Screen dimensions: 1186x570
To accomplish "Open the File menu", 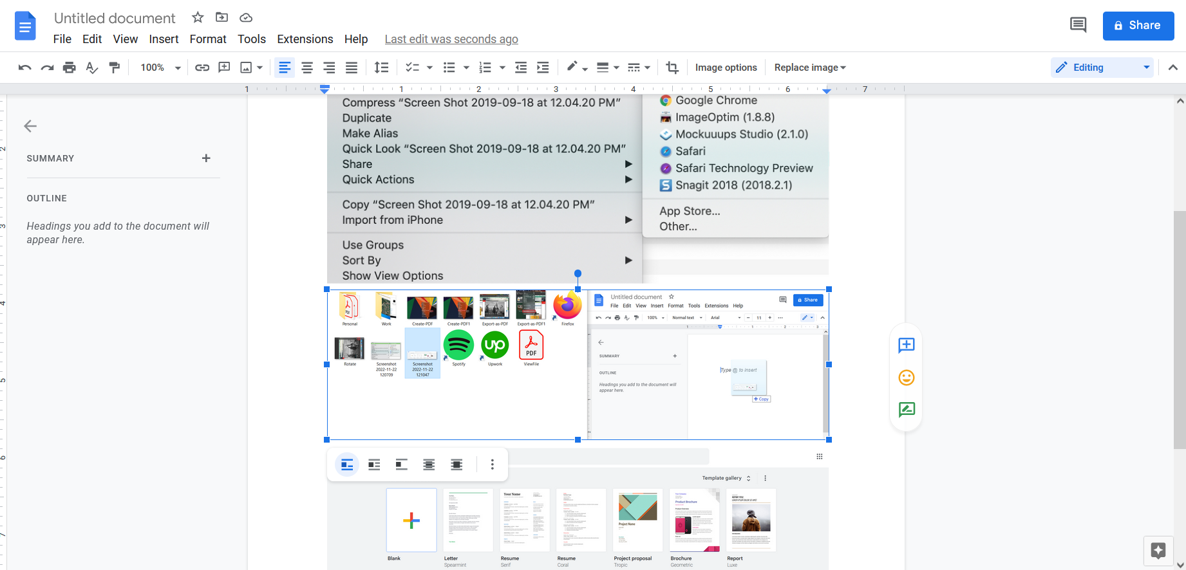I will (62, 39).
